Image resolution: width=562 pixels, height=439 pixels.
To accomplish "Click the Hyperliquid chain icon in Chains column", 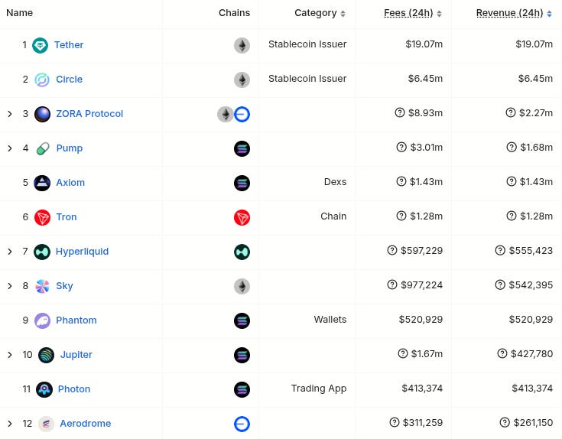I will click(242, 252).
